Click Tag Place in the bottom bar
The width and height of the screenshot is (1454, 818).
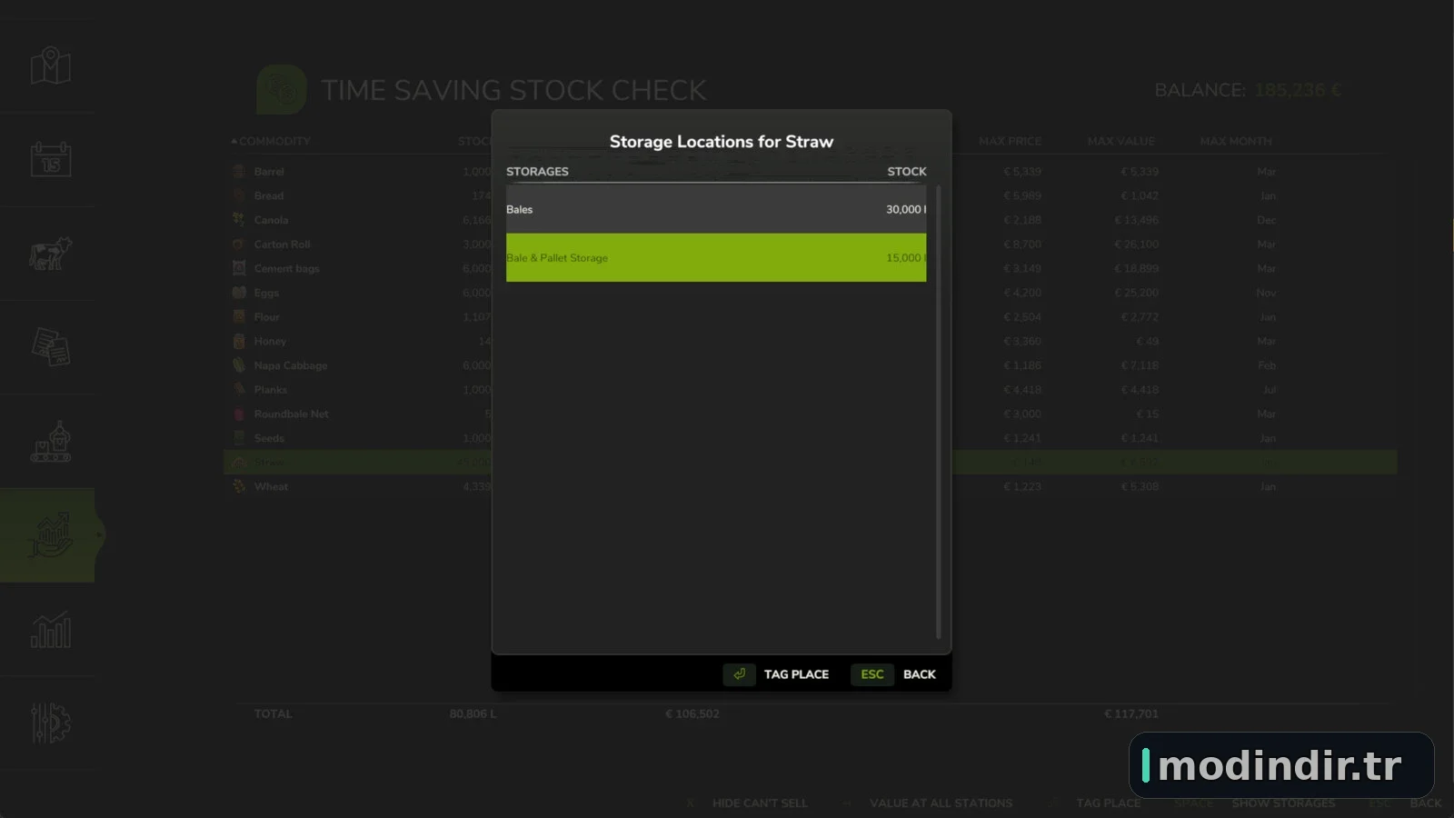(x=1109, y=803)
